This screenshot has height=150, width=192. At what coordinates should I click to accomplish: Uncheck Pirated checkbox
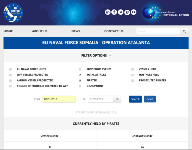pyautogui.click(x=80, y=81)
